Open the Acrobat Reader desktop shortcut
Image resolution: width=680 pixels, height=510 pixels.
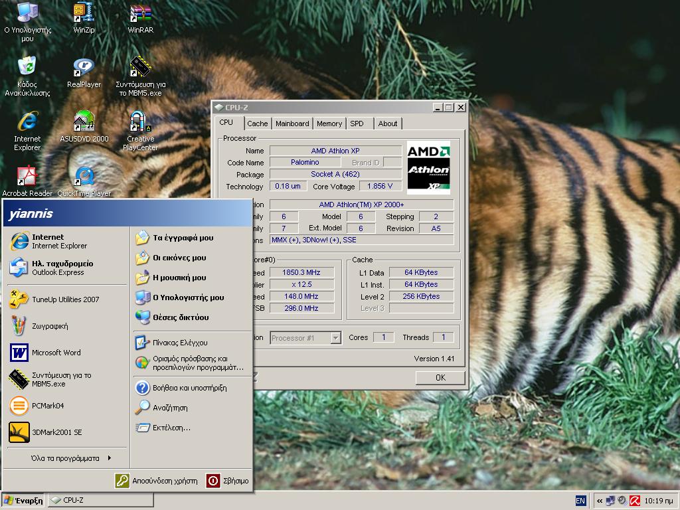point(27,181)
